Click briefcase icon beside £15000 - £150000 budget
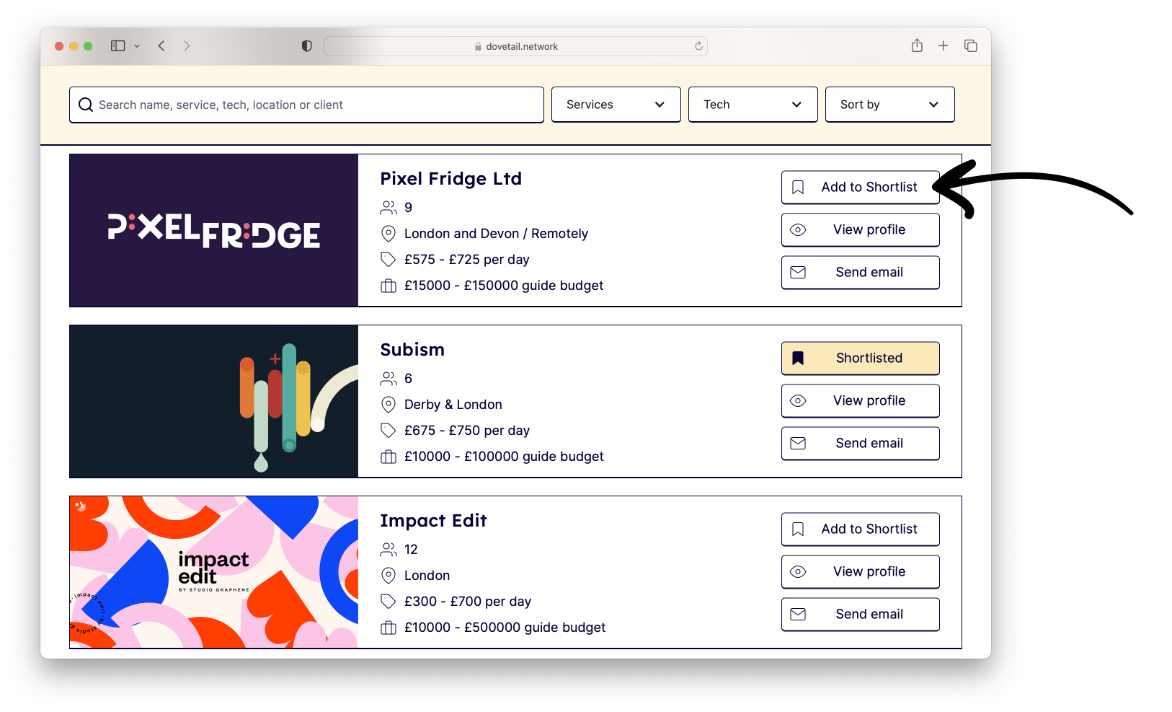 (389, 286)
